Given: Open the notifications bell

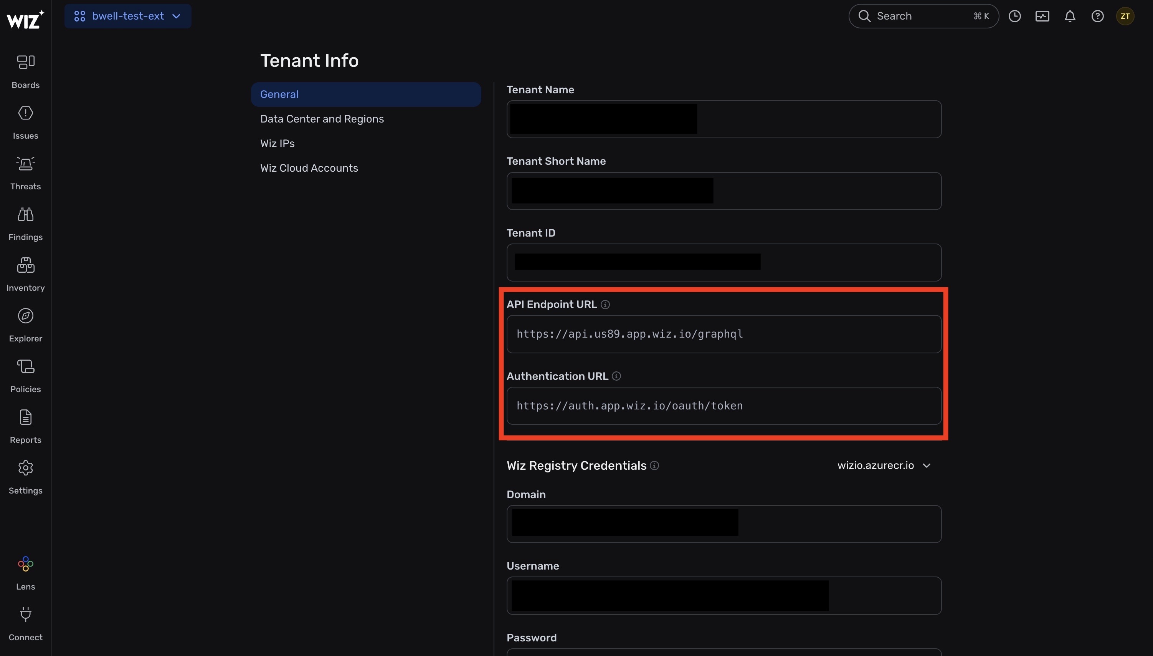Looking at the screenshot, I should [1070, 16].
